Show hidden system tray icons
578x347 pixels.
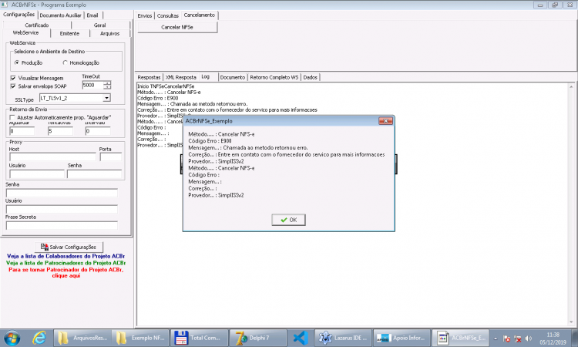pyautogui.click(x=496, y=339)
